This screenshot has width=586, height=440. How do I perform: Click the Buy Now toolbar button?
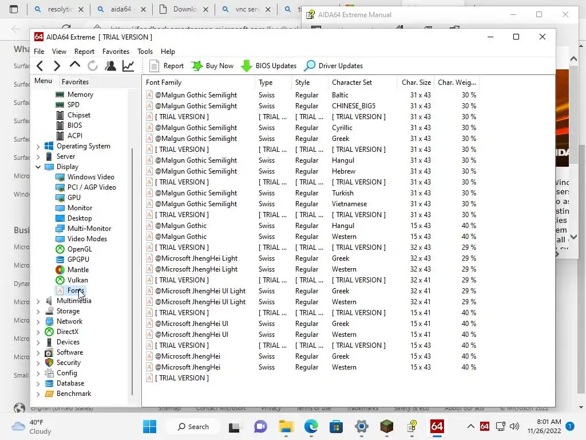[x=212, y=66]
